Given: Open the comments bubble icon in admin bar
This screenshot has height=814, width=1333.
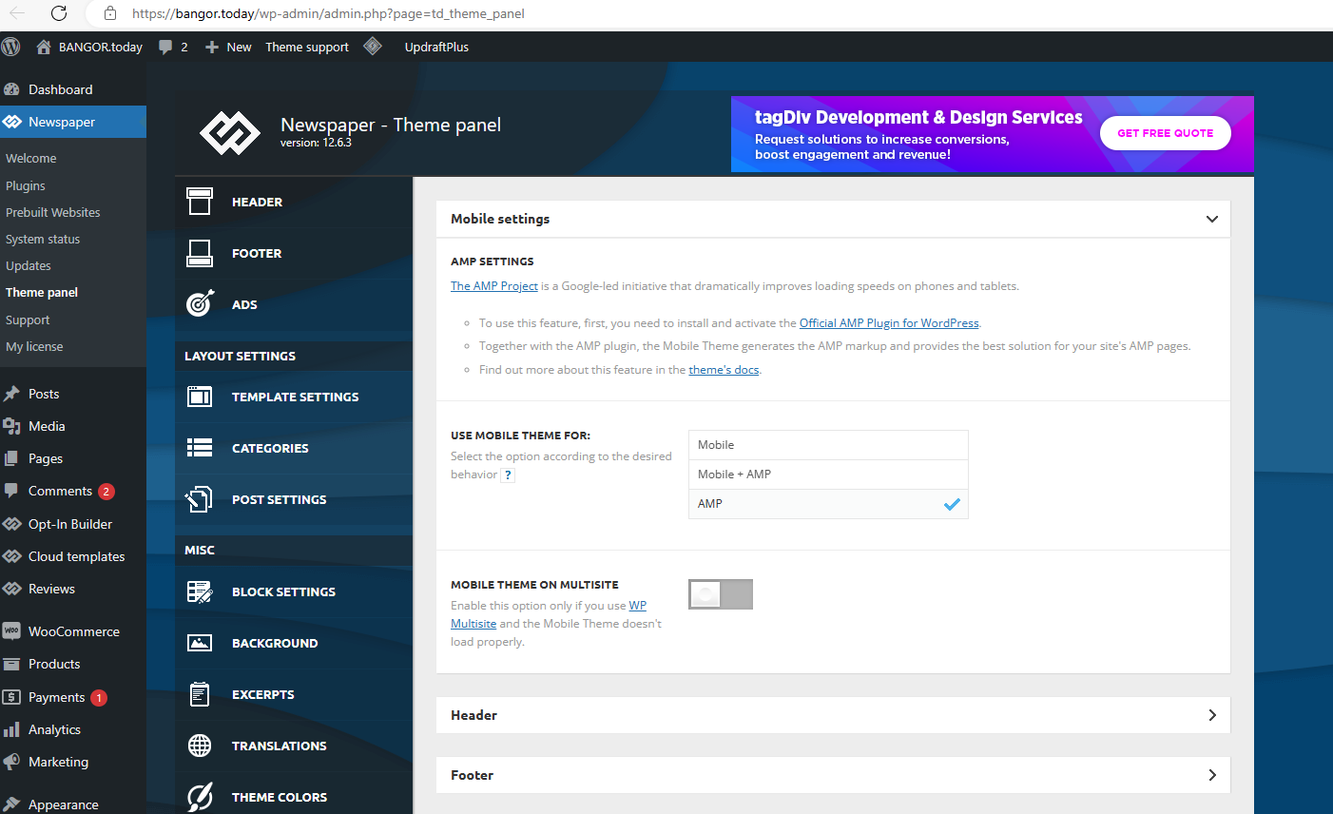Looking at the screenshot, I should (x=165, y=47).
